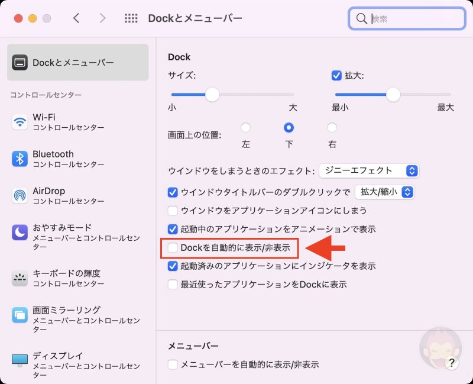
Task: Open the 拡大/縮小 double-click action dropdown
Action: [x=408, y=192]
